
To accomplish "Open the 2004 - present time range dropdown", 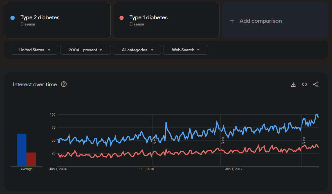I will (86, 50).
